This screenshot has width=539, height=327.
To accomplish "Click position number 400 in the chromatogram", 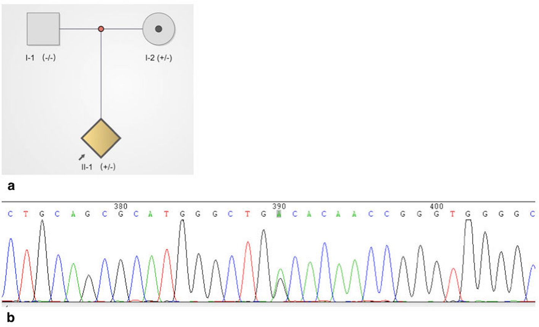I will [436, 206].
